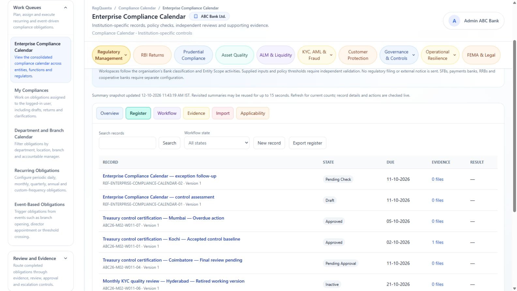
Task: Focus the Search records input field
Action: click(x=127, y=143)
